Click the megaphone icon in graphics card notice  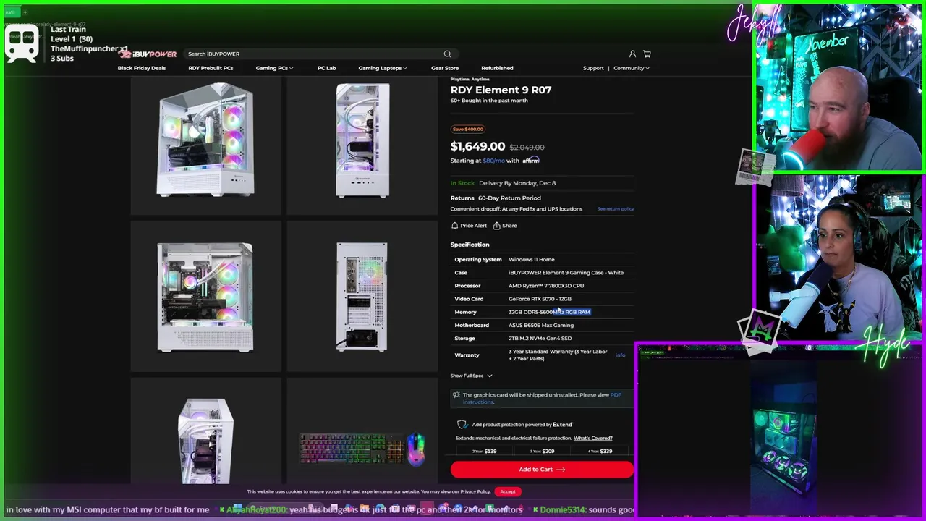456,395
